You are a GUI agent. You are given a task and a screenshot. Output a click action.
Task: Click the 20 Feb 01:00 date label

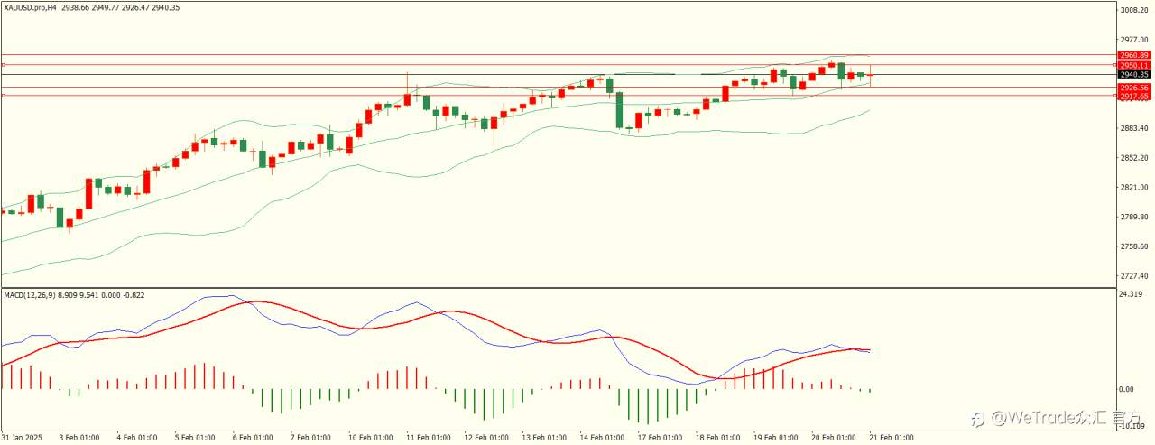click(x=832, y=438)
